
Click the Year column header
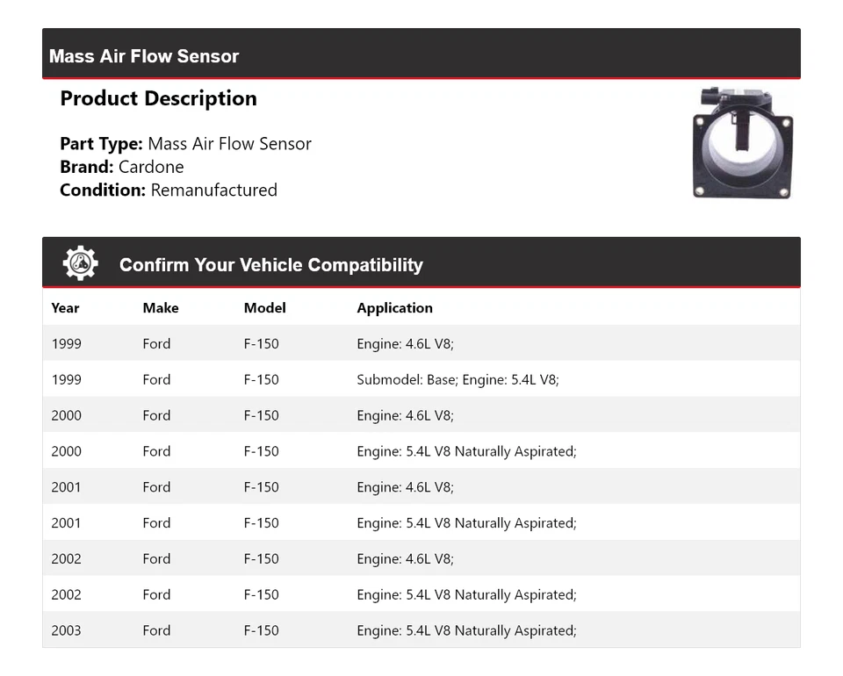coord(65,308)
